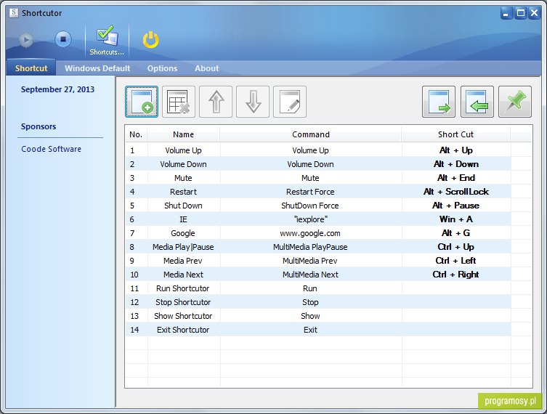
Task: Click the Ctrl + Left shortcut cell
Action: click(x=456, y=261)
